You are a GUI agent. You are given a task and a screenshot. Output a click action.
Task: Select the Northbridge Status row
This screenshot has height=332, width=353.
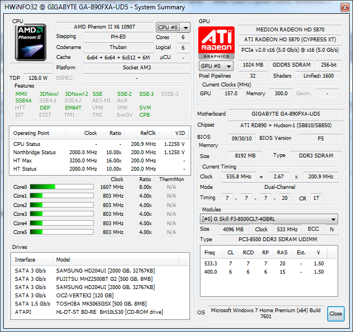click(x=100, y=153)
